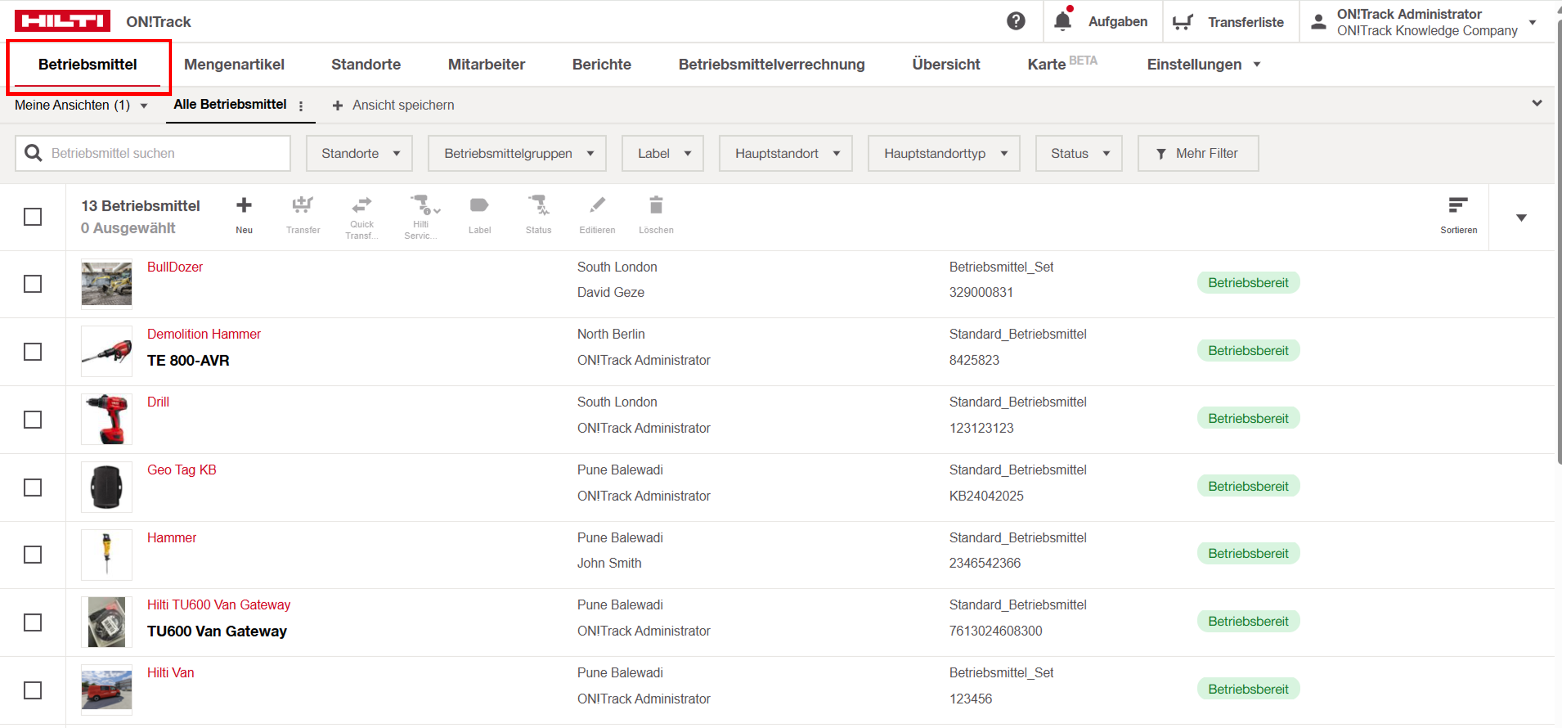Click the Hilti logo

tap(62, 21)
